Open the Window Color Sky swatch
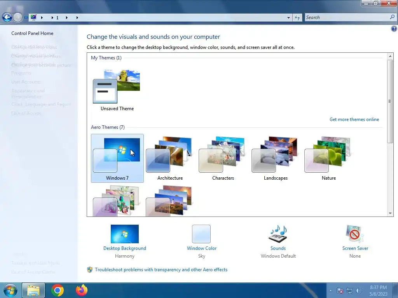This screenshot has width=398, height=298. point(201,234)
